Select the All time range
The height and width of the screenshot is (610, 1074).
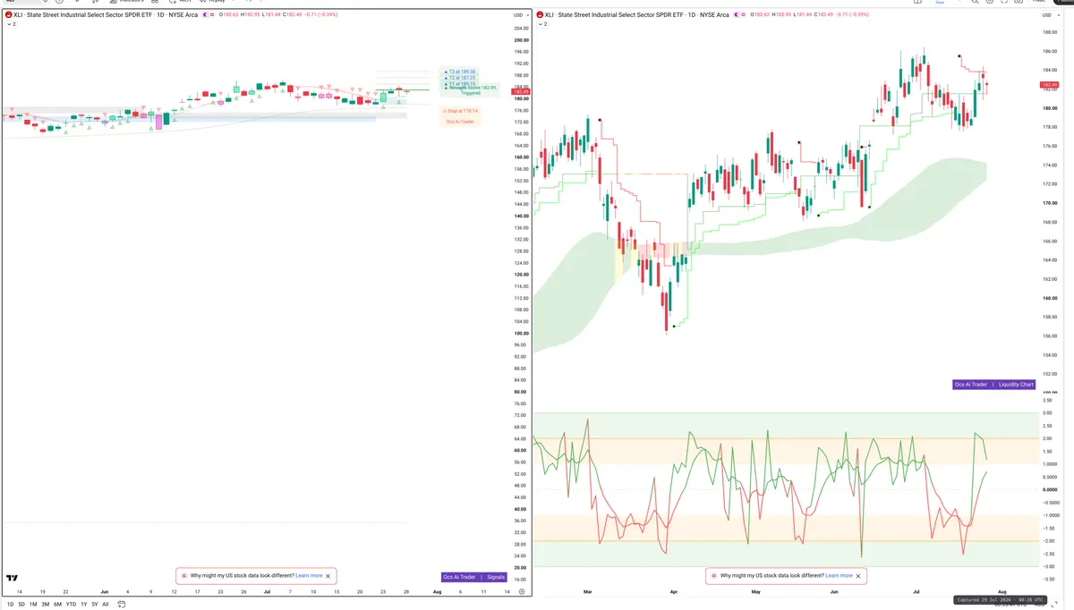(106, 605)
